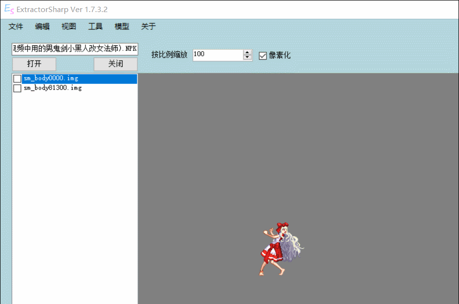This screenshot has height=304, width=459.
Task: Open the 模型 menu
Action: (x=121, y=26)
